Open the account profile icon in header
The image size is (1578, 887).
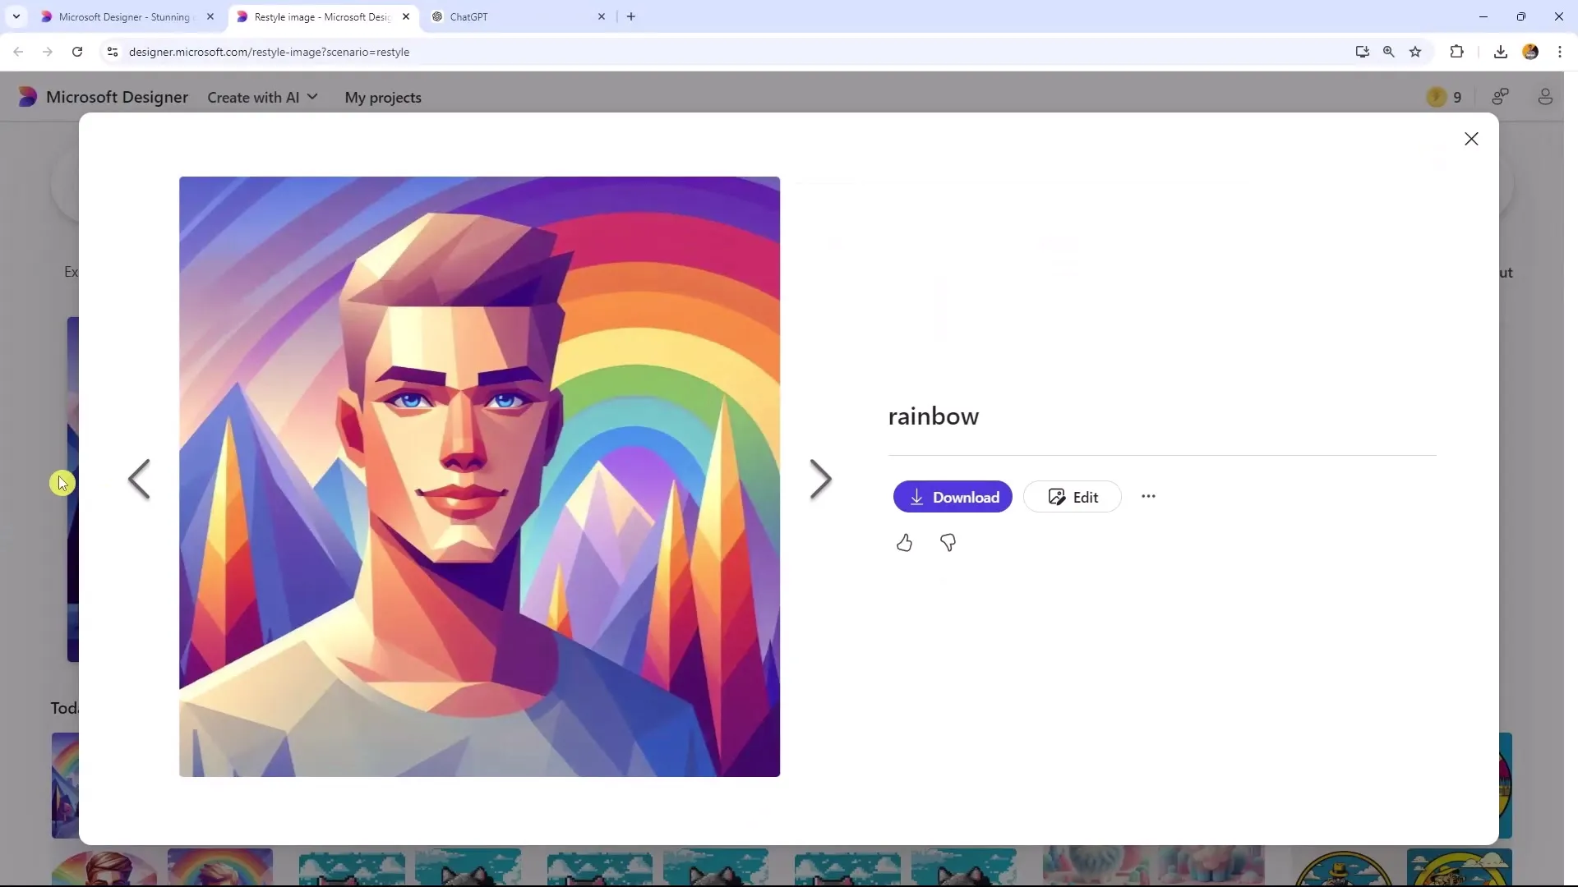click(x=1545, y=97)
